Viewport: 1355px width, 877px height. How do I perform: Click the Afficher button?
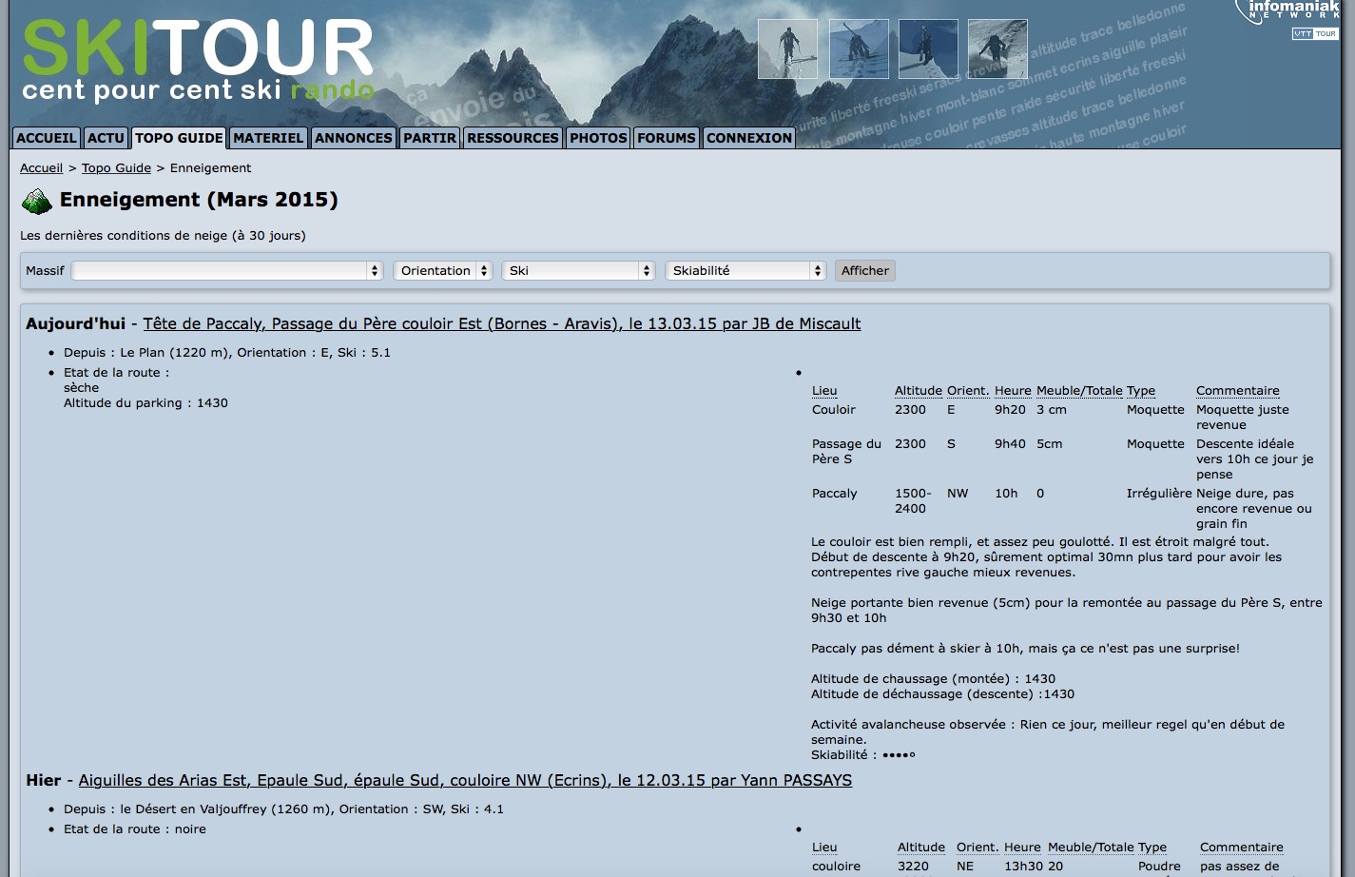tap(864, 271)
